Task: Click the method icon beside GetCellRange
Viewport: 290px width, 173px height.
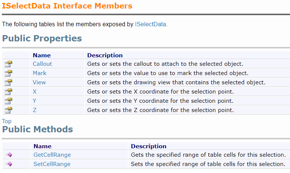Action: 9,155
